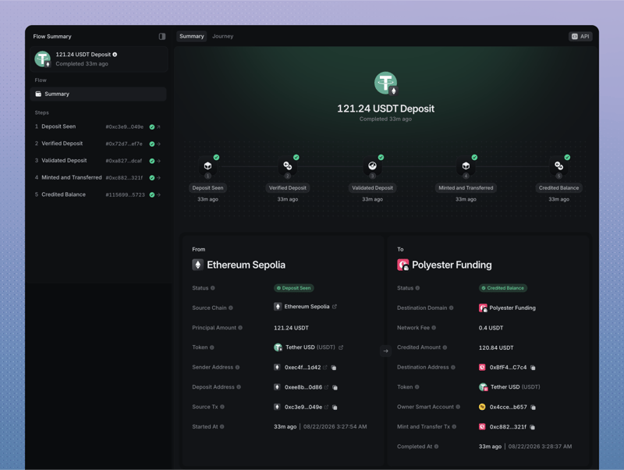The width and height of the screenshot is (624, 470).
Task: Click info icon next to Destination Domain
Action: pos(451,308)
